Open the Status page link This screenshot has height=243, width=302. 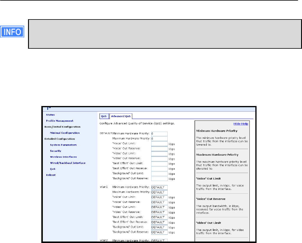tap(50, 115)
